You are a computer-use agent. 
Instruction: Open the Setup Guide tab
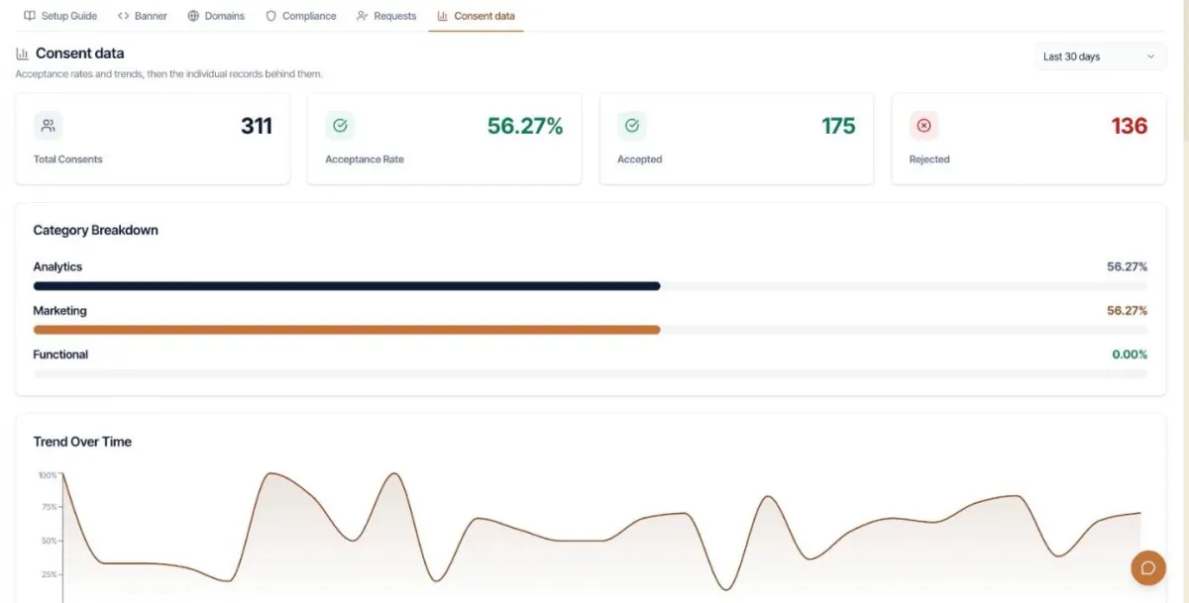pyautogui.click(x=60, y=16)
